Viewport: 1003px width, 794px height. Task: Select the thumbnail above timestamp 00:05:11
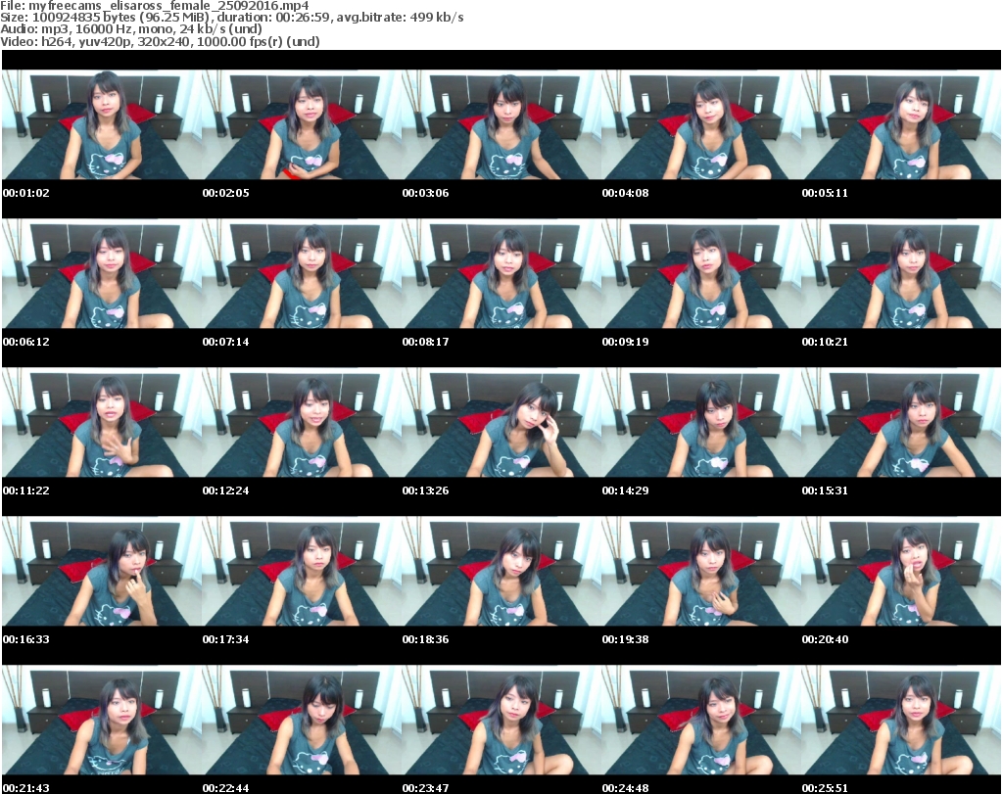pyautogui.click(x=901, y=124)
